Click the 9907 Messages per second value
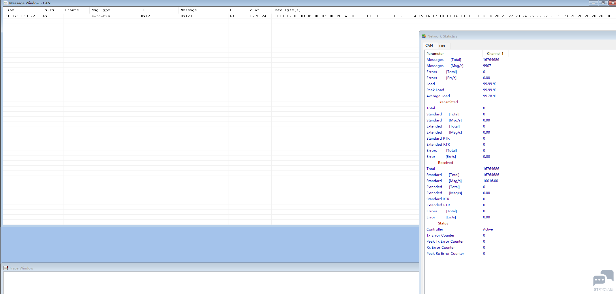Image resolution: width=616 pixels, height=294 pixels. [487, 66]
